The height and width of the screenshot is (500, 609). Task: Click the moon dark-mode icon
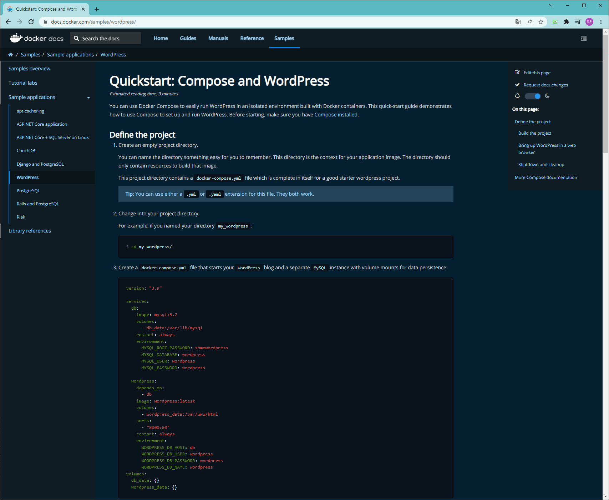(x=547, y=96)
